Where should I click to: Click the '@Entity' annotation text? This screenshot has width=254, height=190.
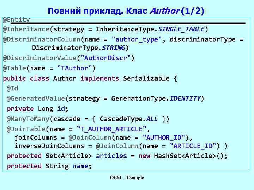click(x=16, y=20)
